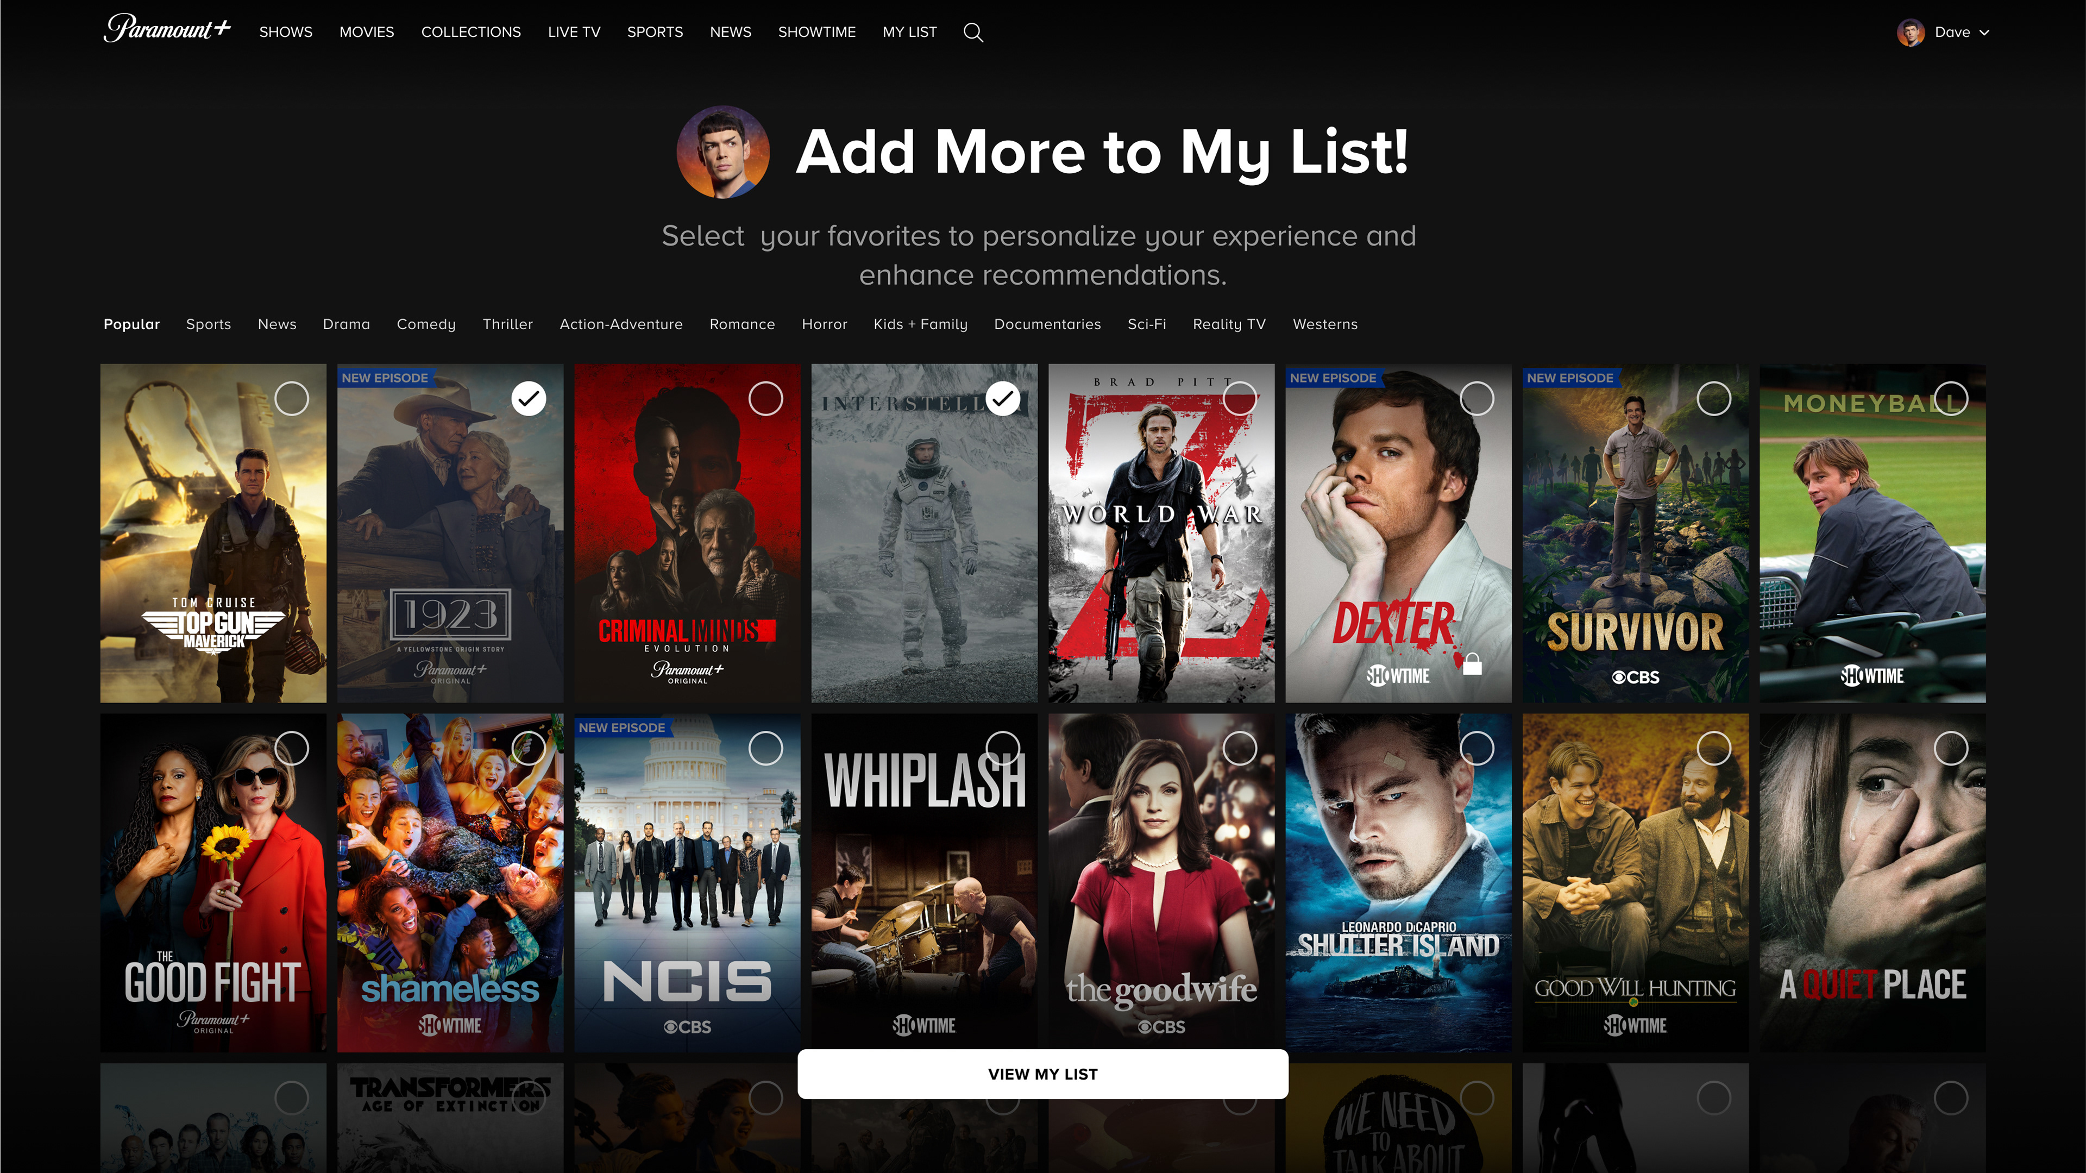The width and height of the screenshot is (2086, 1173).
Task: Expand the Dave account dropdown arrow
Action: tap(1984, 33)
